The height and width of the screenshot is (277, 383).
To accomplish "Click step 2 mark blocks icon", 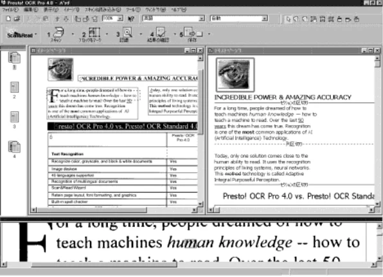I will pyautogui.click(x=94, y=33).
